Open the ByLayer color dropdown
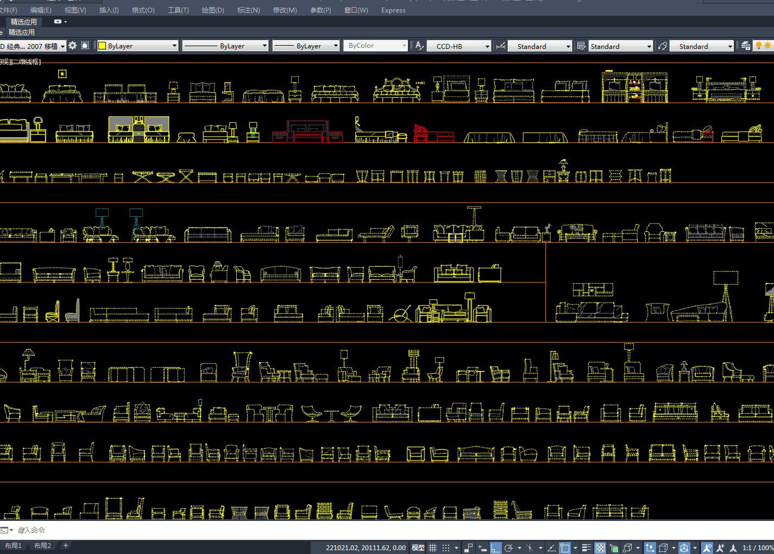 point(174,46)
